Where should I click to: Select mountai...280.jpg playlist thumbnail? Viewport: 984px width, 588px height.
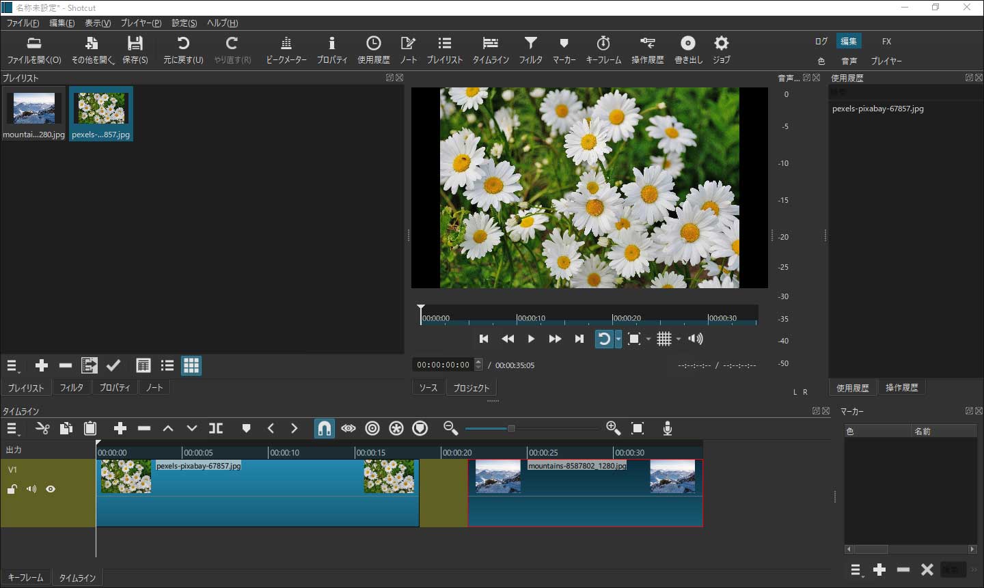coord(33,113)
